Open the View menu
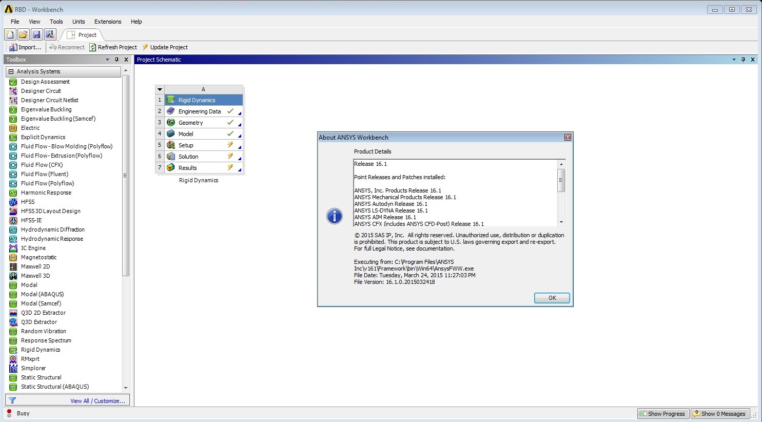The image size is (762, 422). click(34, 22)
